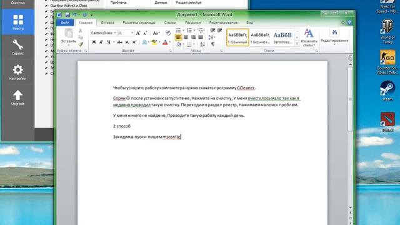Switch to the Ссылки tab
The width and height of the screenshot is (400, 225).
point(170,22)
